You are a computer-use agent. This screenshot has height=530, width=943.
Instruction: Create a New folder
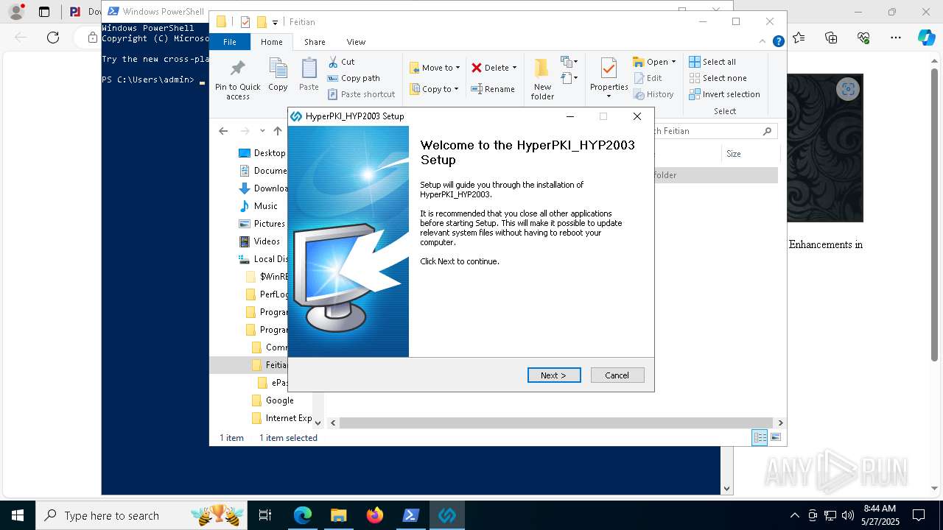tap(542, 79)
